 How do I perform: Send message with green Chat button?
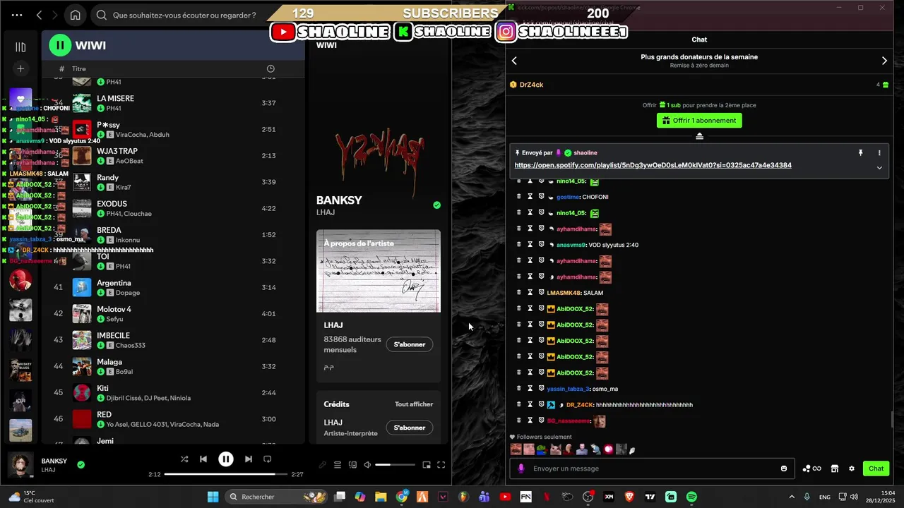(876, 468)
